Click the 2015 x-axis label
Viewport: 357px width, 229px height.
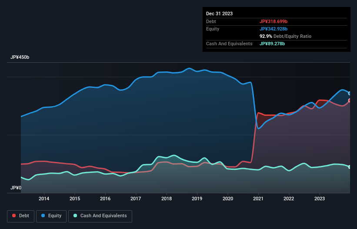75,199
